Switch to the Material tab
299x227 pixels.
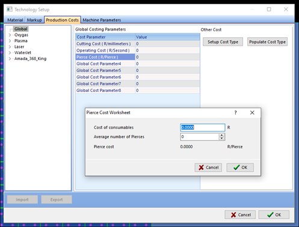pyautogui.click(x=15, y=20)
